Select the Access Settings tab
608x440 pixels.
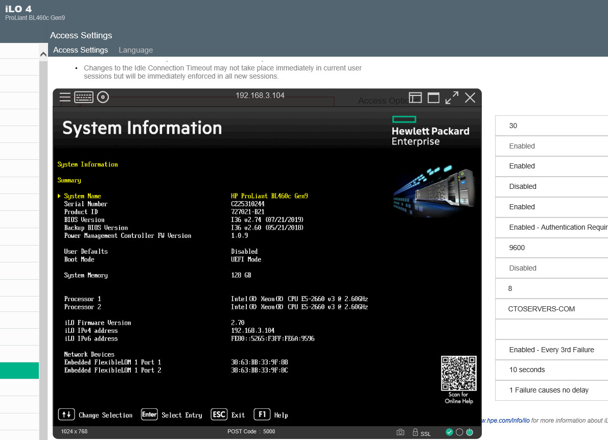tap(81, 50)
